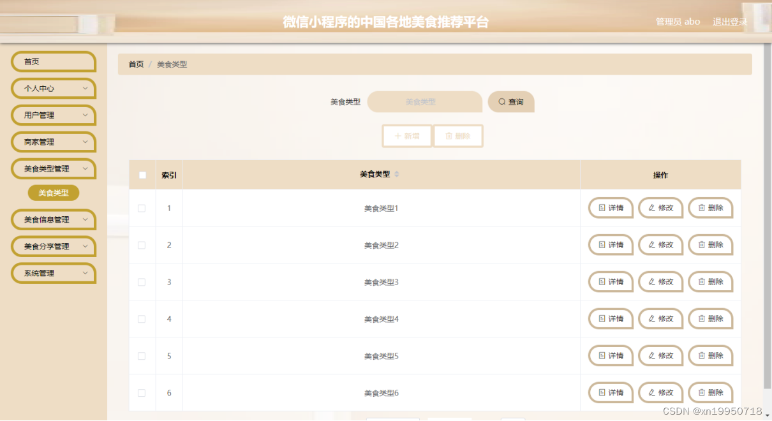
Task: Click the 美食类型3 table cell
Action: tap(382, 282)
